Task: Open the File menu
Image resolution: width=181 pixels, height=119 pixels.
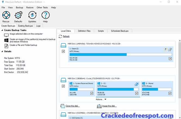Action: 3,8
